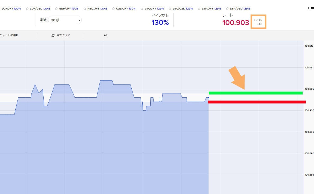Switch to the USD/JPY 130% pair
Screen dimensions: 314x194
[x=126, y=8]
